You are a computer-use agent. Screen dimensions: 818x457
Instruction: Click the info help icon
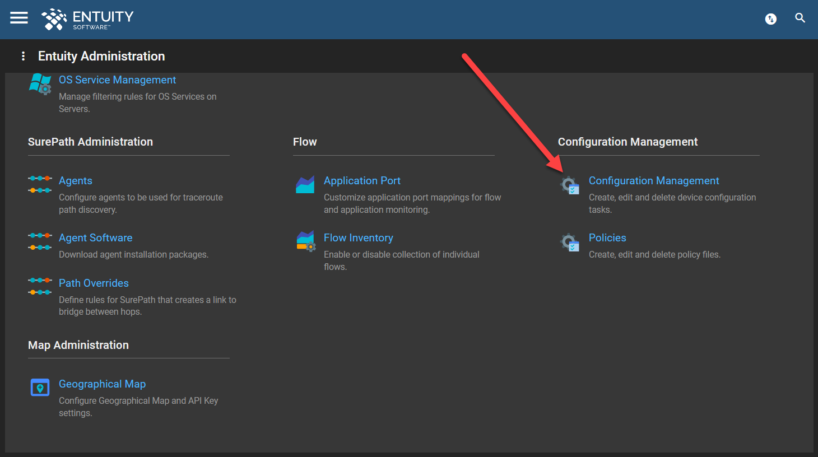(x=770, y=18)
